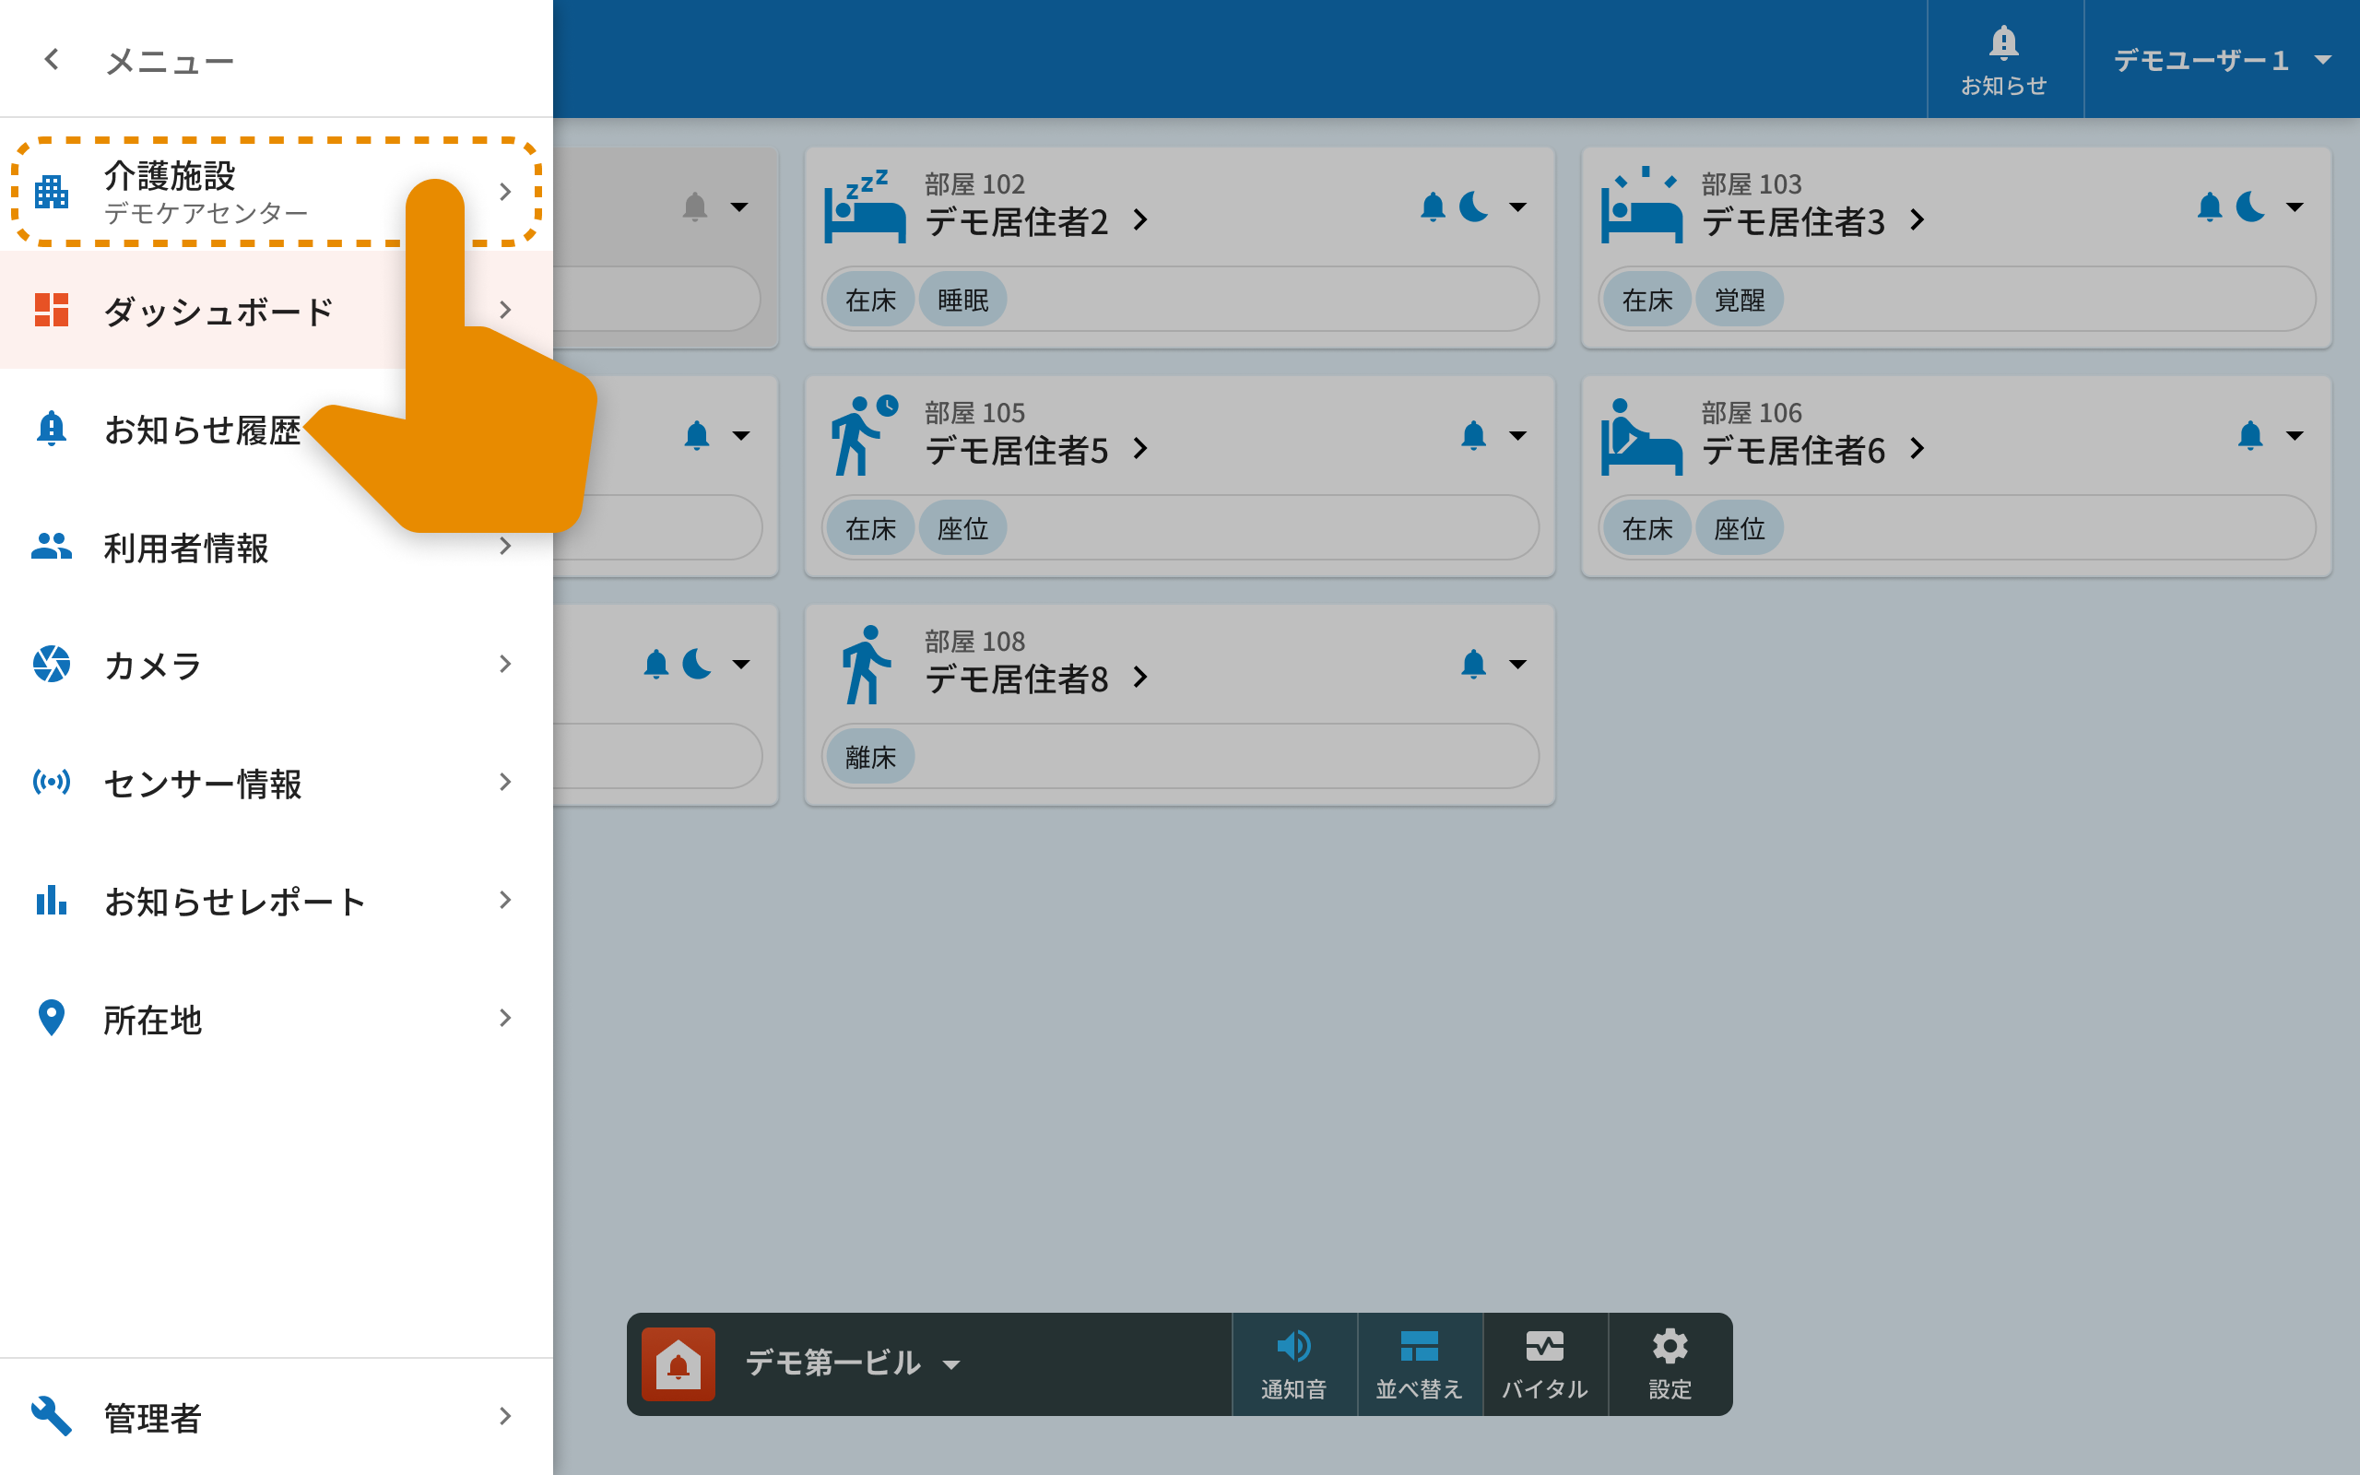Open the お知らせ bell in top bar

[2003, 58]
